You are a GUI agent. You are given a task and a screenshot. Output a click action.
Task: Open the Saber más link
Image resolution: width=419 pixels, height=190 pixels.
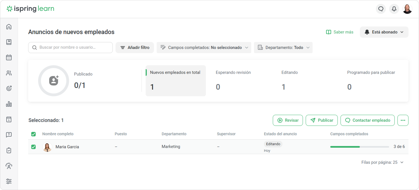point(340,32)
